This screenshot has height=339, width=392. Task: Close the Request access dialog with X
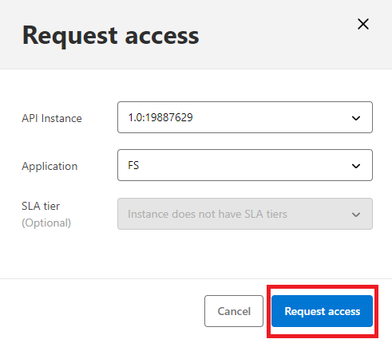tap(363, 24)
